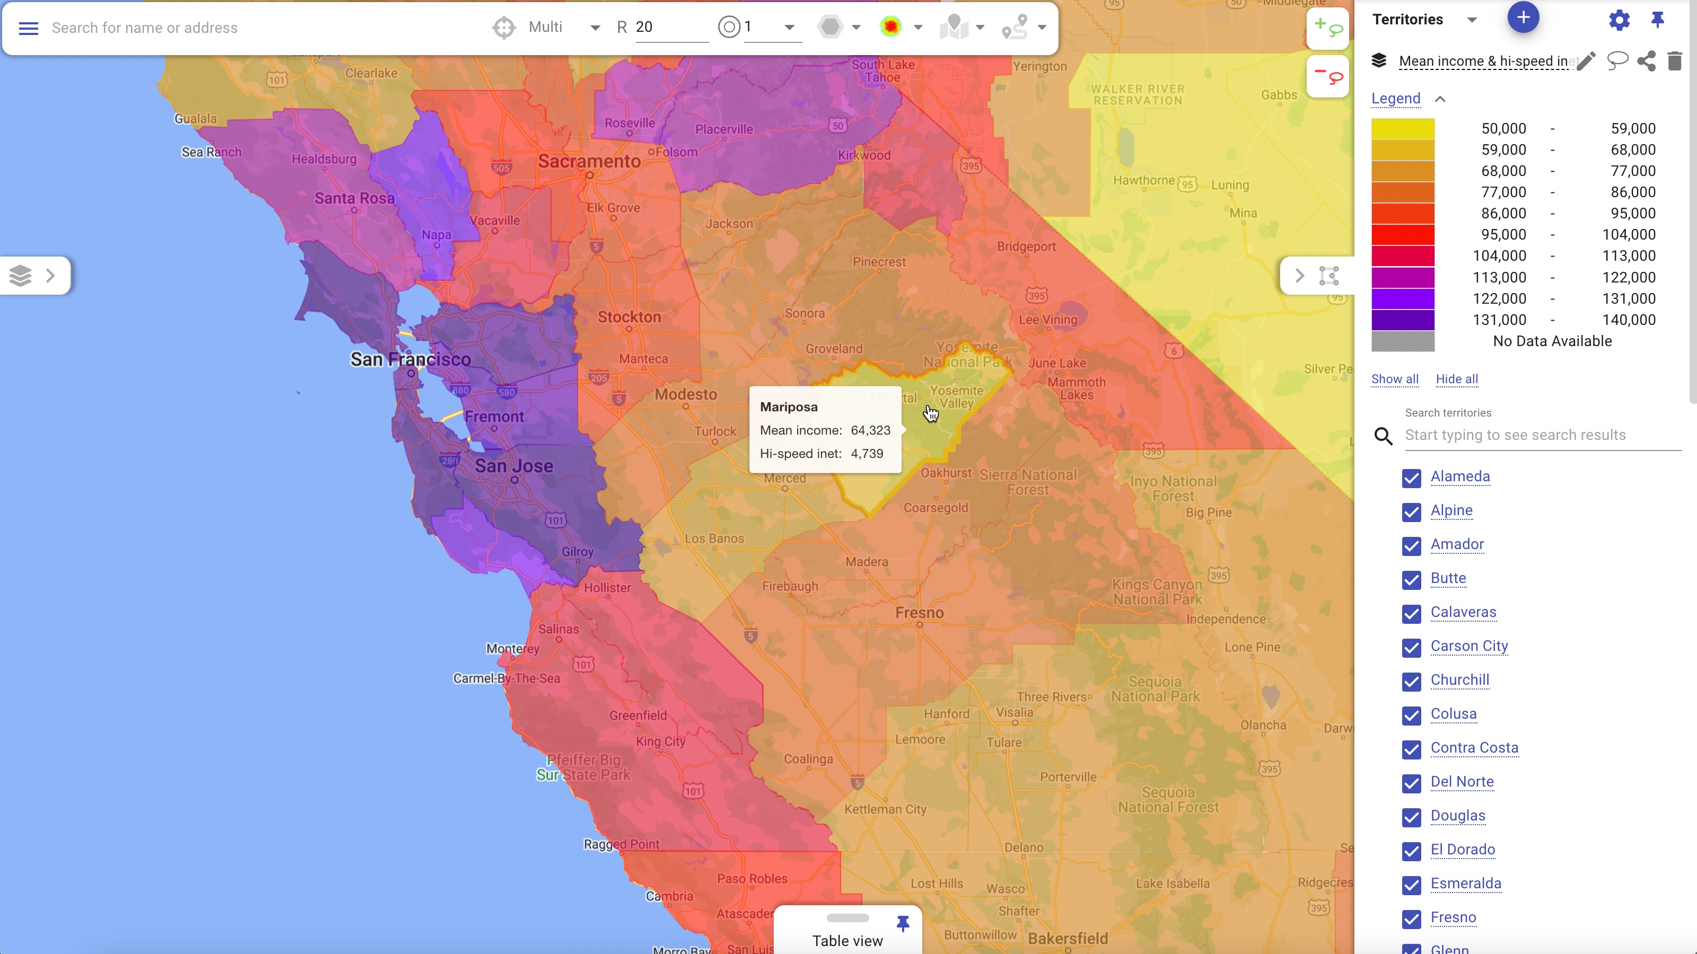Screen dimensions: 1697x954
Task: Select the heatmap visualization tool
Action: coord(891,27)
